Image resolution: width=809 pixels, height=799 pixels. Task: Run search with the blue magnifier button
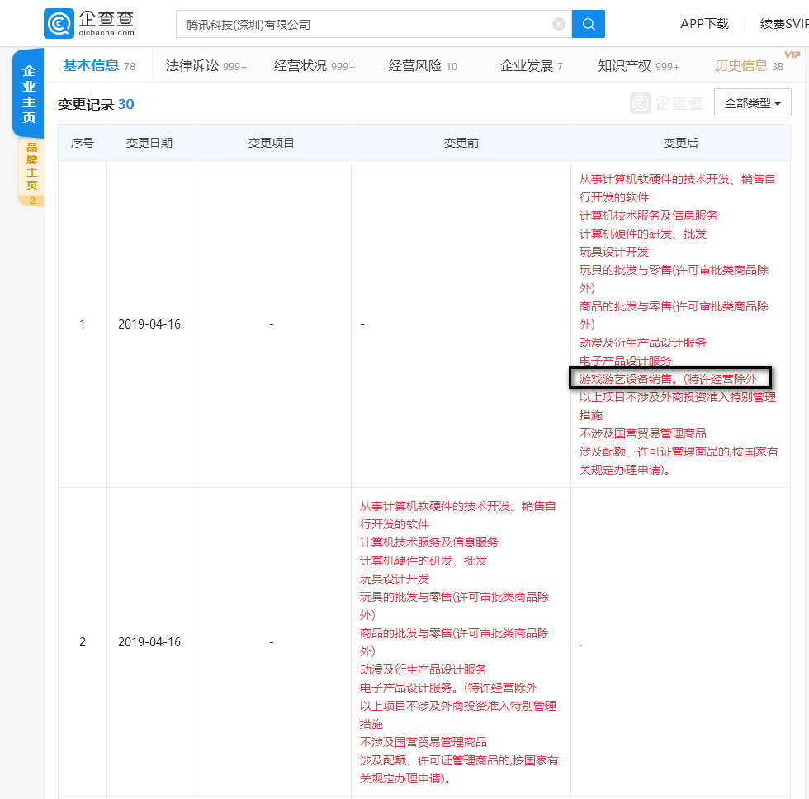tap(588, 24)
